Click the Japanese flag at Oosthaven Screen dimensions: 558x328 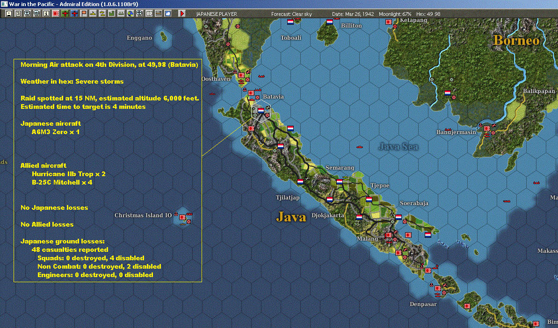pyautogui.click(x=241, y=75)
